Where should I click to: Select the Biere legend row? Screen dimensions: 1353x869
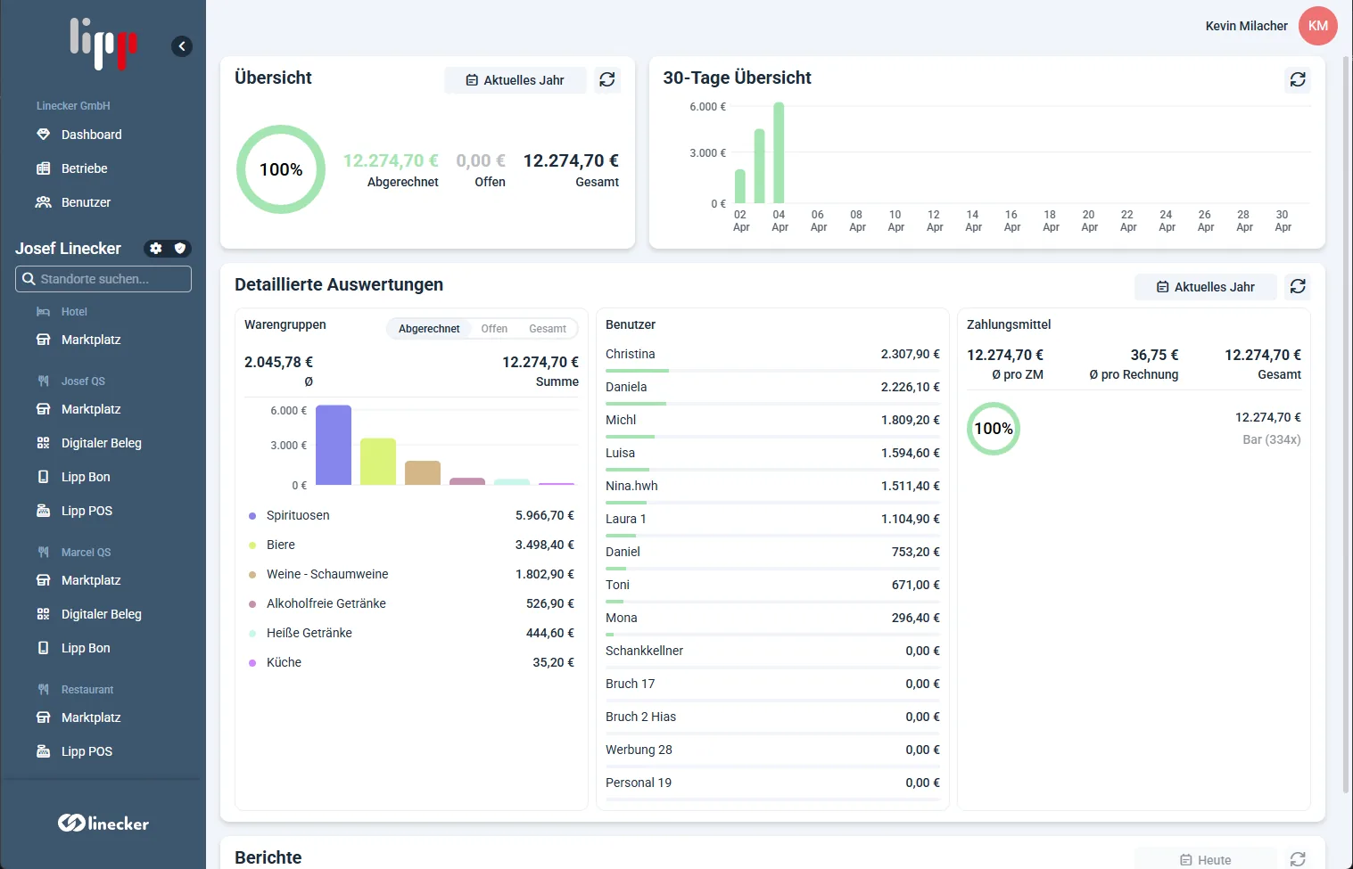(411, 545)
